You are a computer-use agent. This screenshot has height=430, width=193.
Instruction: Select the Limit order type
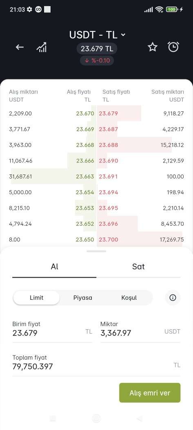point(36,298)
